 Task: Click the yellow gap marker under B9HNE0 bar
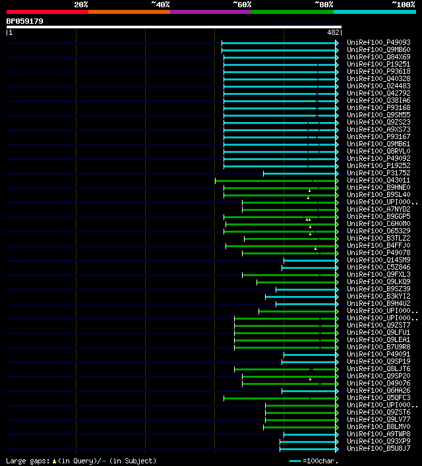click(x=310, y=190)
